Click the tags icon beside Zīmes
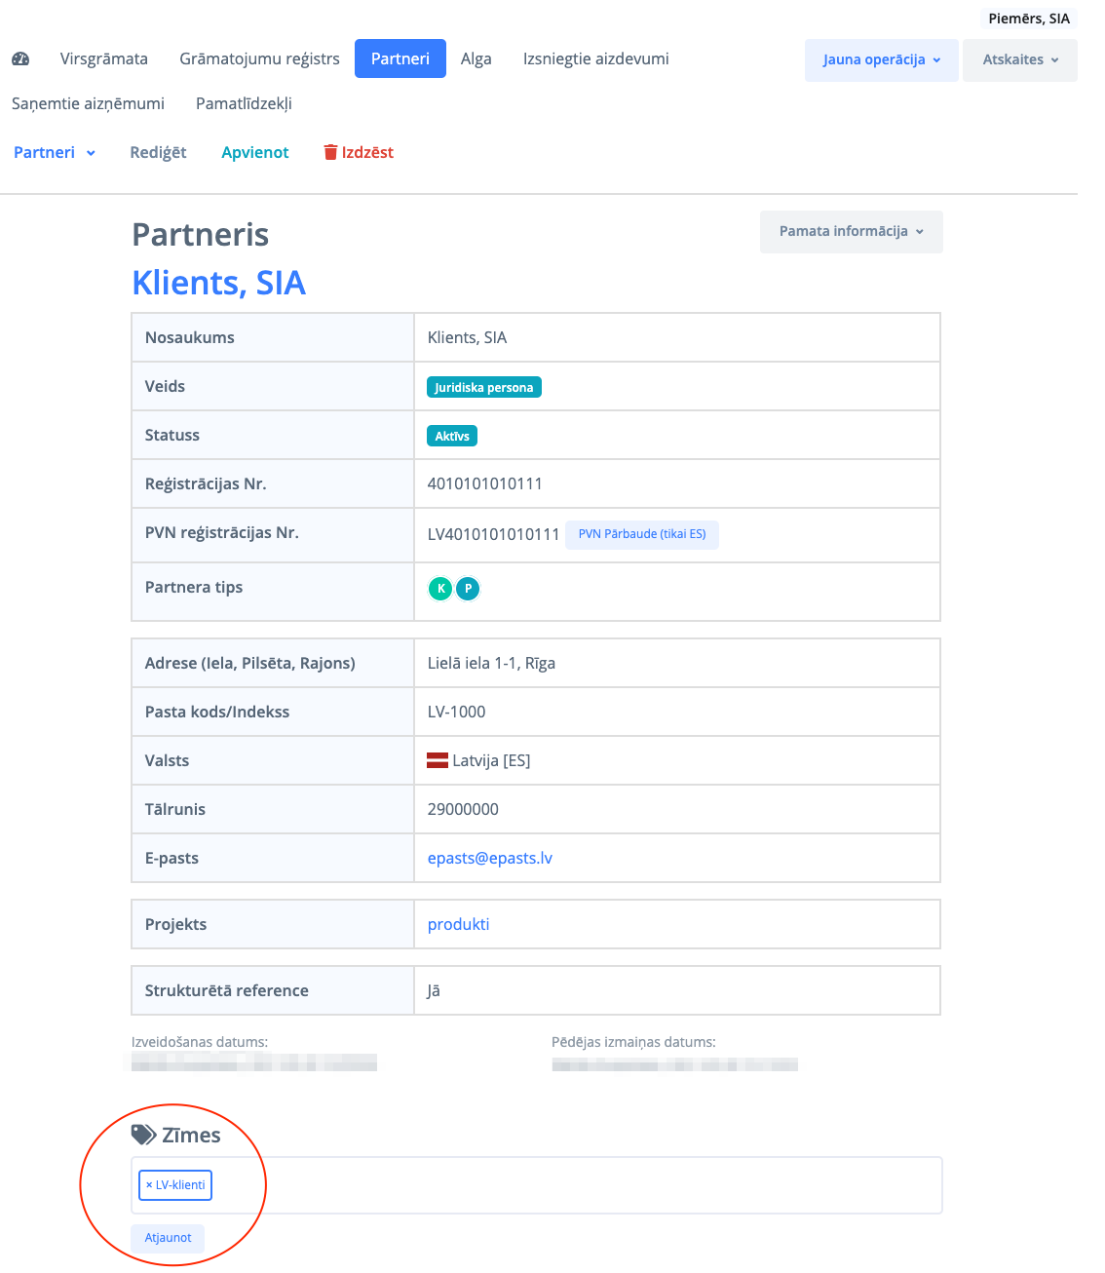Viewport: 1105px width, 1273px height. 143,1135
